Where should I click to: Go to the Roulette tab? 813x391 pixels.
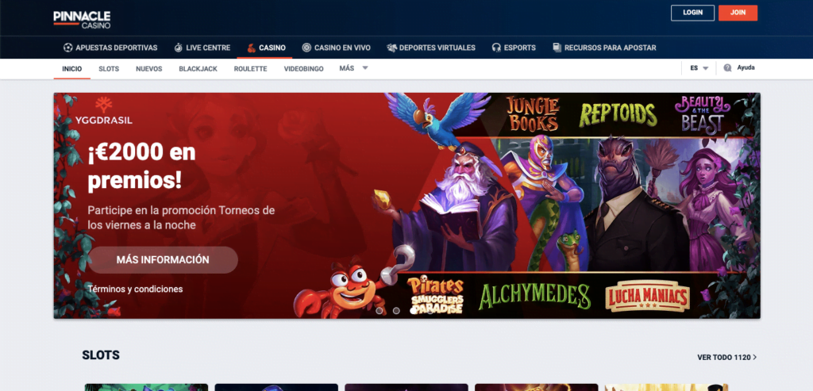250,69
